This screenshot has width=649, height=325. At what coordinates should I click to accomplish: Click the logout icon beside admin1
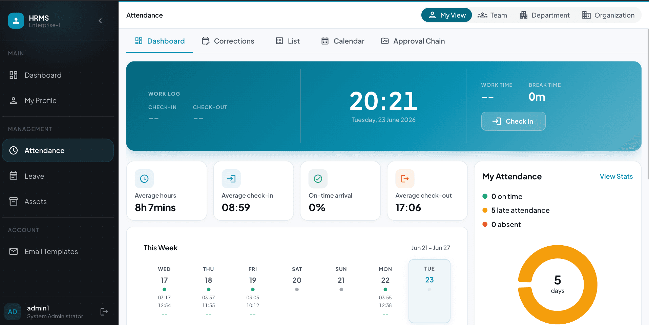point(104,311)
